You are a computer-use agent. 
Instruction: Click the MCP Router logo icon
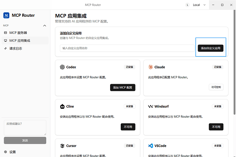(x=6, y=15)
